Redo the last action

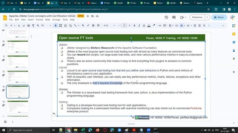click(24, 25)
